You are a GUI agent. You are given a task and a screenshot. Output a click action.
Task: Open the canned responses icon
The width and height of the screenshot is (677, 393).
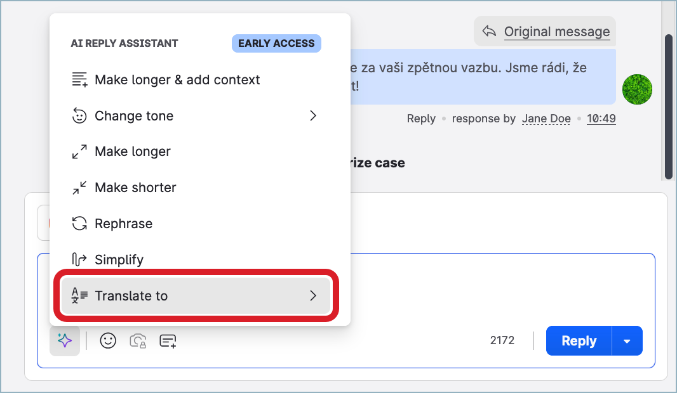pos(168,341)
